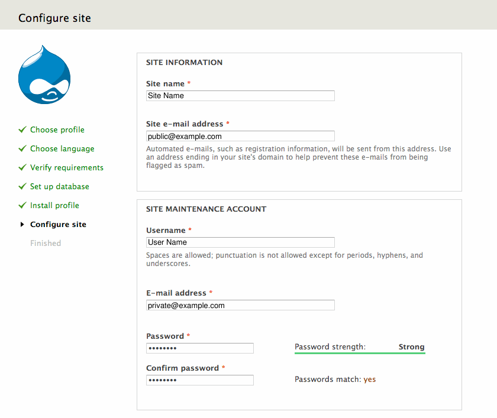Focus the Site name text field
Viewport: 497px width, 418px height.
(240, 96)
